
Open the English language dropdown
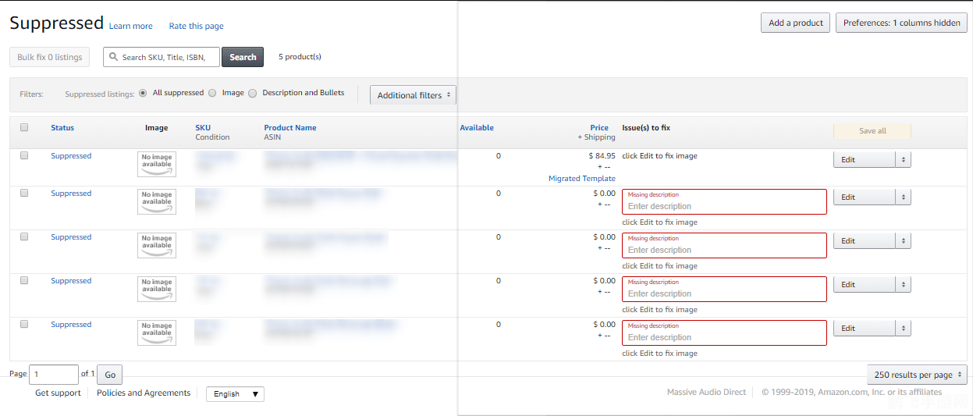point(235,394)
